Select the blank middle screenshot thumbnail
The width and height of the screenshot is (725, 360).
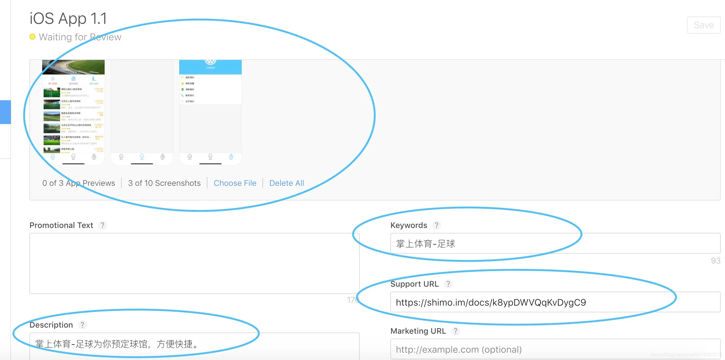142,112
